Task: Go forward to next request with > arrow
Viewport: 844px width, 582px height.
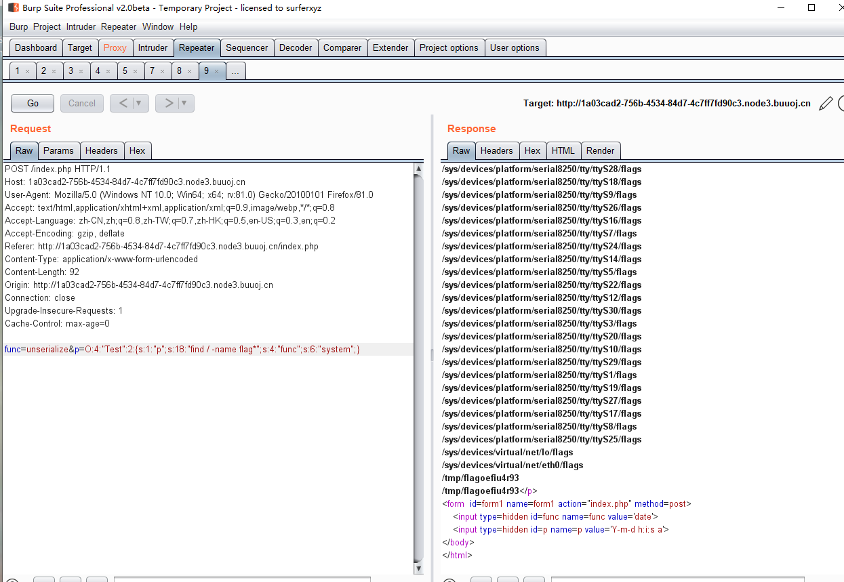Action: click(168, 103)
